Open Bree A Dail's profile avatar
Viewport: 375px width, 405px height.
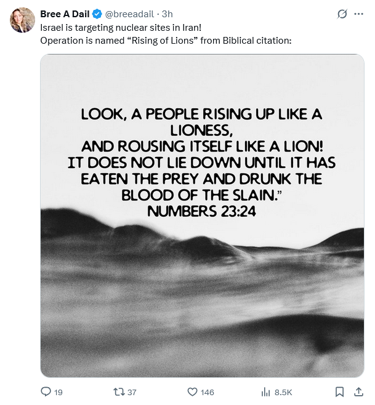(x=22, y=20)
